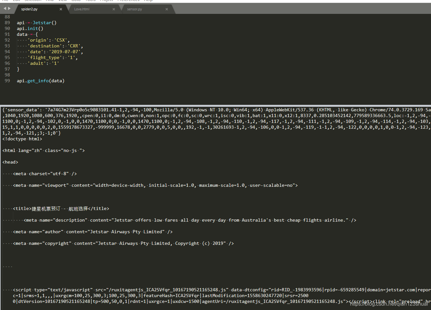Viewport: 431px width, 310px height.
Task: Click the script type="text/javascript" line
Action: (221, 290)
